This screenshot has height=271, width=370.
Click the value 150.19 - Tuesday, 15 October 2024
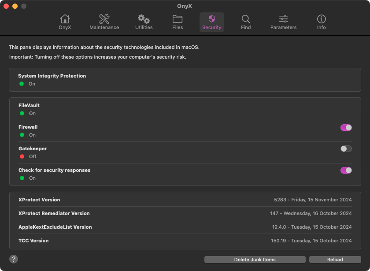point(311,241)
